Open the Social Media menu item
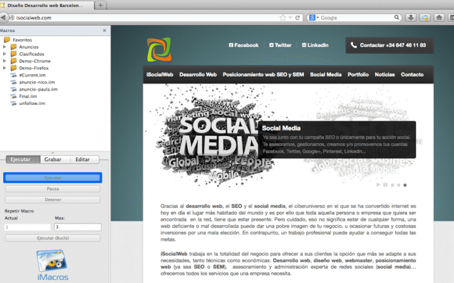This screenshot has height=283, width=454. (x=326, y=74)
